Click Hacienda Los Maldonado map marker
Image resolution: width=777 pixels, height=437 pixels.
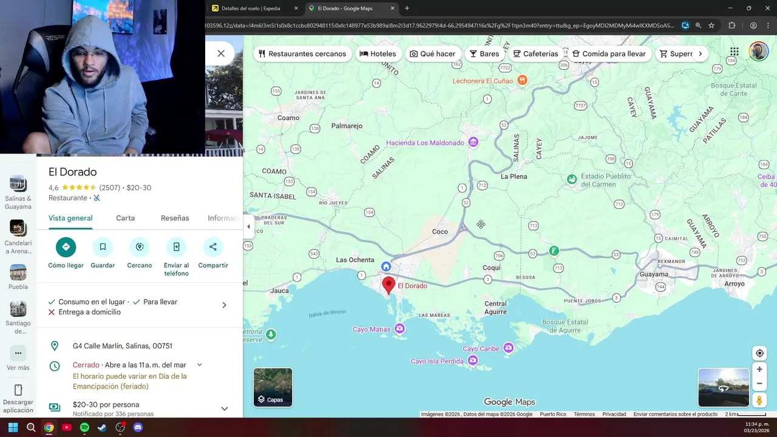click(473, 143)
